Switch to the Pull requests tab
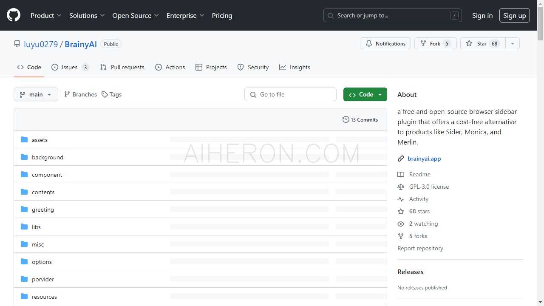 click(122, 67)
